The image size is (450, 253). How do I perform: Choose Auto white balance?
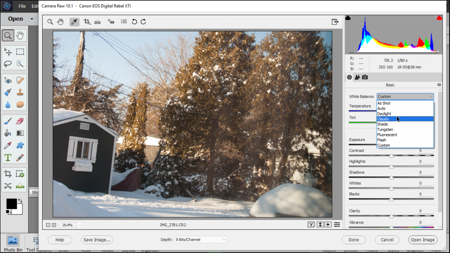(x=405, y=108)
